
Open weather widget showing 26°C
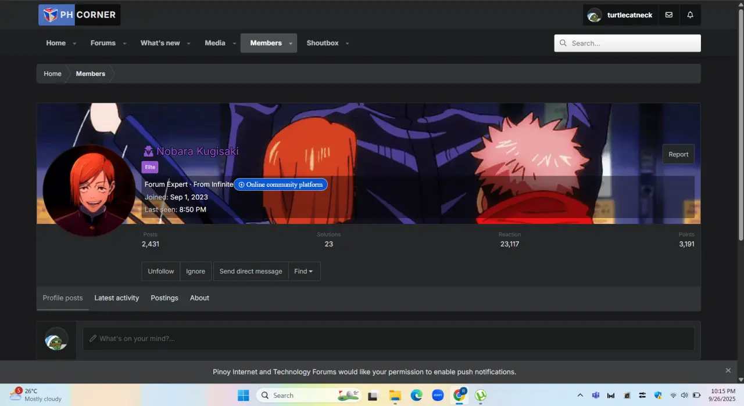pos(36,395)
